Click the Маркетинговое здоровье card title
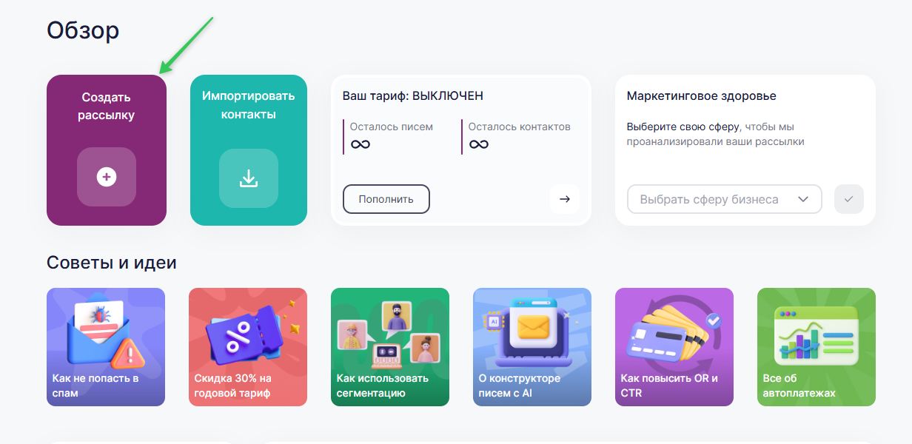The height and width of the screenshot is (444, 912). point(702,96)
